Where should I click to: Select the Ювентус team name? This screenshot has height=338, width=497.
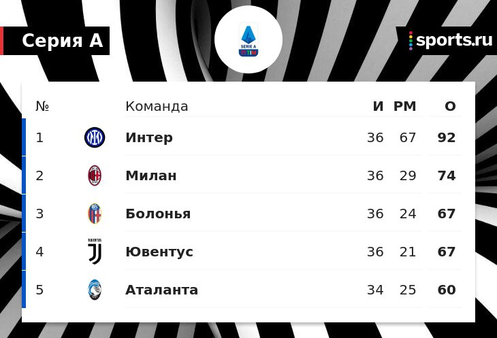click(x=159, y=252)
